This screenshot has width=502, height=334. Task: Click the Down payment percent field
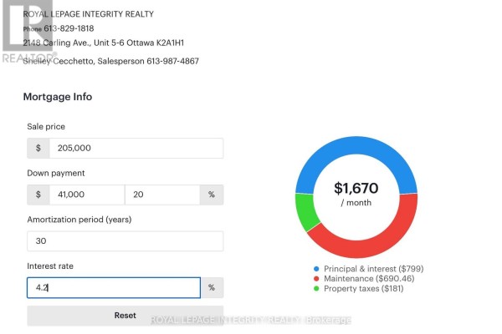(162, 195)
